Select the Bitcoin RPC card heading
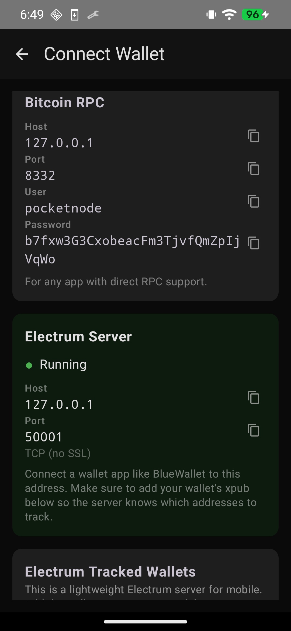 click(64, 102)
